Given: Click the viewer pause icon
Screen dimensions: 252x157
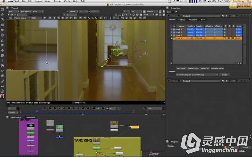Looking at the screenshot, I should (x=141, y=15).
